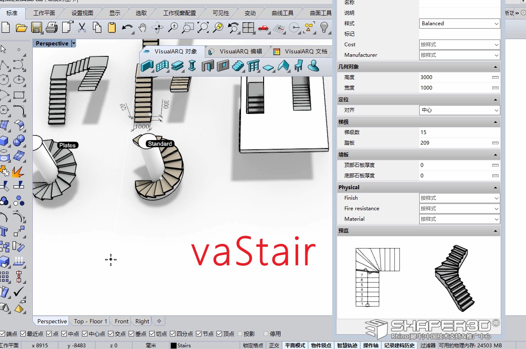526x349 pixels.
Task: Select the Zoom Window tool
Action: (188, 28)
